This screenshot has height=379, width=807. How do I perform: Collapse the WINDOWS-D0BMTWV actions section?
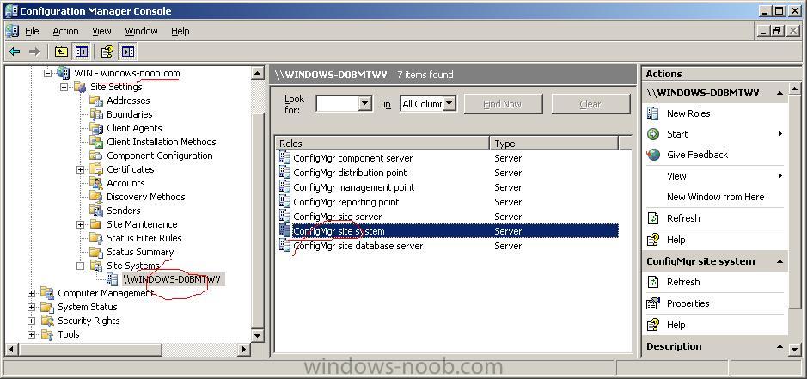pos(779,93)
